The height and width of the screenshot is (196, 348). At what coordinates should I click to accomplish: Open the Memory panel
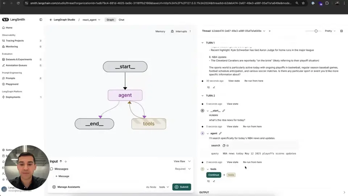pyautogui.click(x=160, y=31)
